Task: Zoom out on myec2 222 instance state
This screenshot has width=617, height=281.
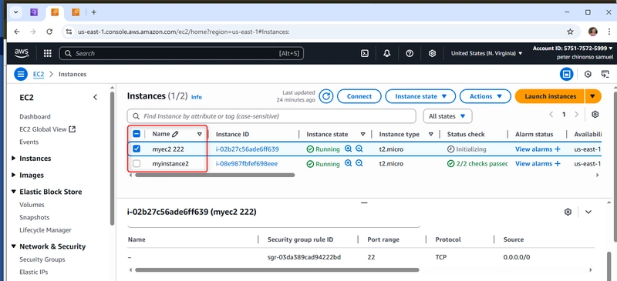Action: [x=359, y=149]
